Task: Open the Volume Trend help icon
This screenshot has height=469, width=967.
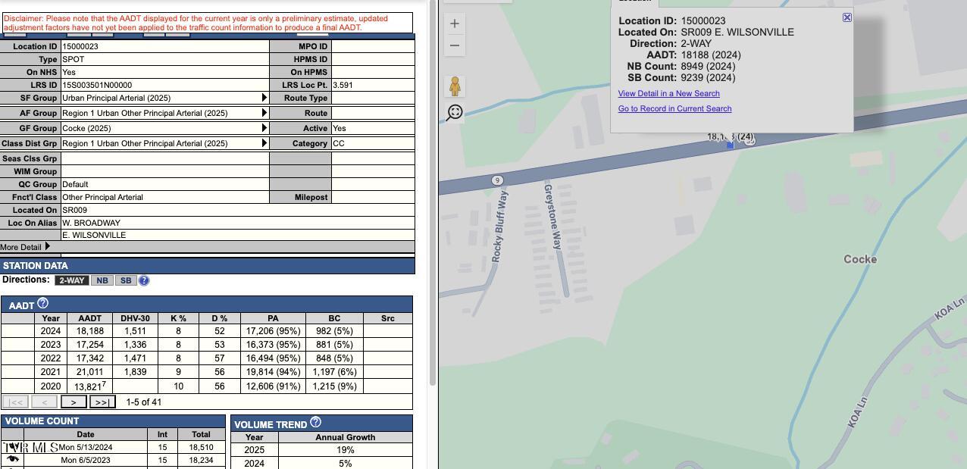Action: click(316, 422)
